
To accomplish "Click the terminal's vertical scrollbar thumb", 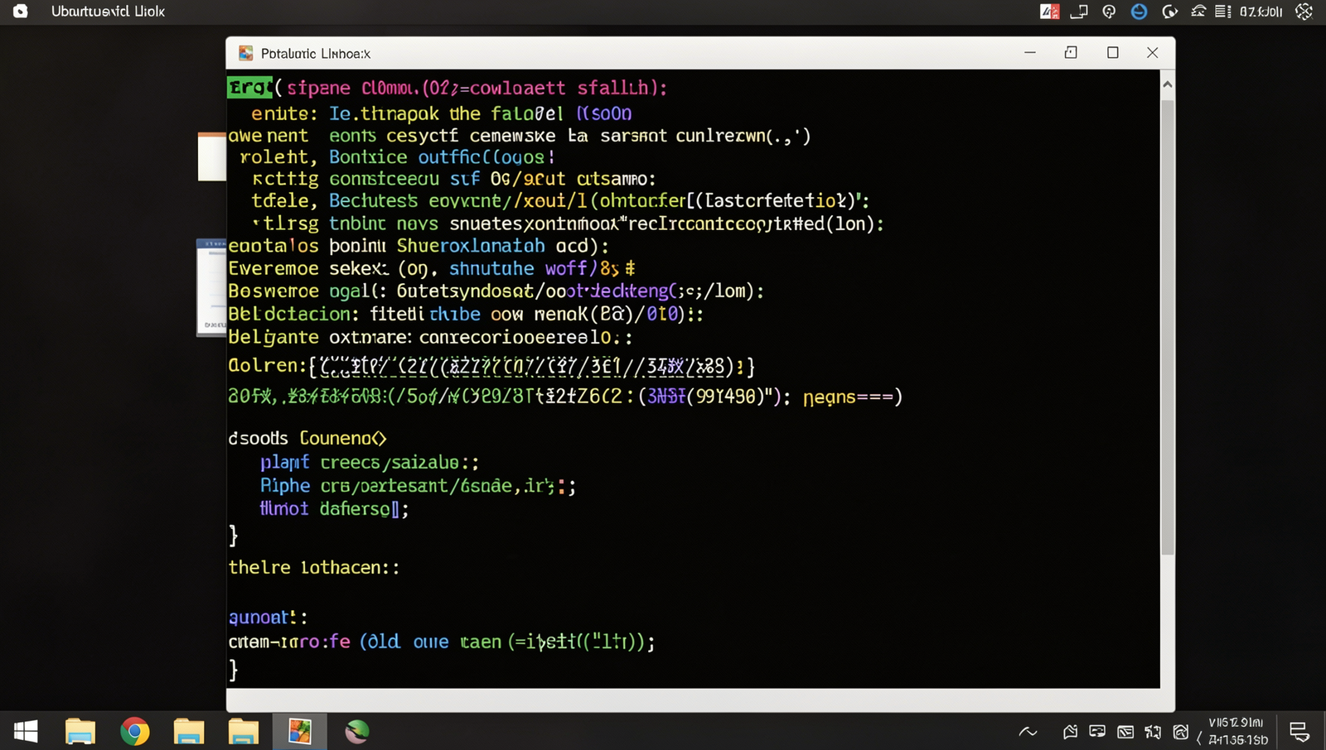I will coord(1167,327).
